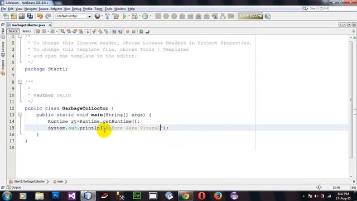The width and height of the screenshot is (357, 201).
Task: Open the Debug Project dropdown arrow
Action: (139, 16)
